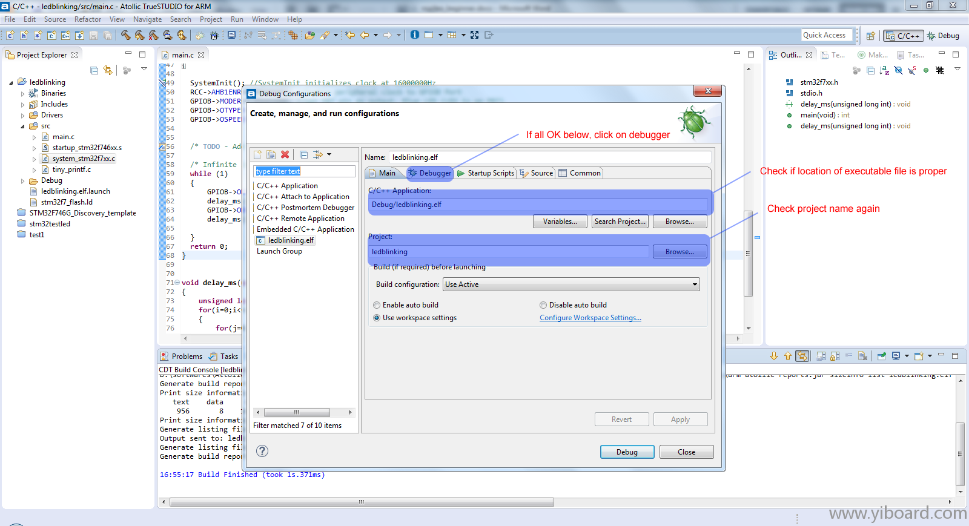Screen dimensions: 969x526
Task: Select the Enable auto build radio button
Action: pyautogui.click(x=377, y=305)
